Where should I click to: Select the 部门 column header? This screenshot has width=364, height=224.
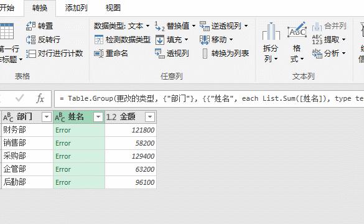(x=27, y=117)
